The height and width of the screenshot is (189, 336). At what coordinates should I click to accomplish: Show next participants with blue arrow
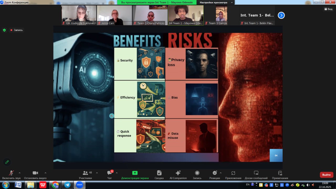click(x=281, y=15)
